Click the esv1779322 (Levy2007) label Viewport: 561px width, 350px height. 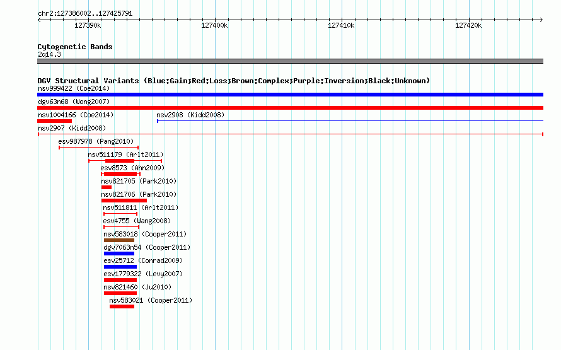pos(143,274)
